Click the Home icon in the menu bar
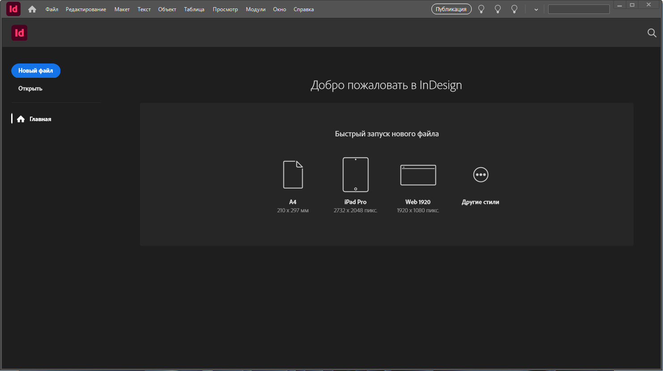Screen dimensions: 663x371 [x=32, y=9]
